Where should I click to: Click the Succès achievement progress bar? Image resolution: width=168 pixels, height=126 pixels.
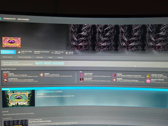pyautogui.click(x=75, y=54)
